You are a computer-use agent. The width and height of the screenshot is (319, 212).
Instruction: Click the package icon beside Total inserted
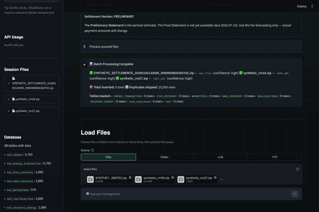click(x=91, y=87)
